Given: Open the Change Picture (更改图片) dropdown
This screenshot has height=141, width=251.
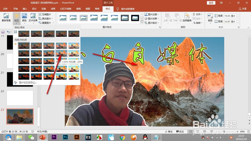Looking at the screenshot, I should (x=46, y=19).
